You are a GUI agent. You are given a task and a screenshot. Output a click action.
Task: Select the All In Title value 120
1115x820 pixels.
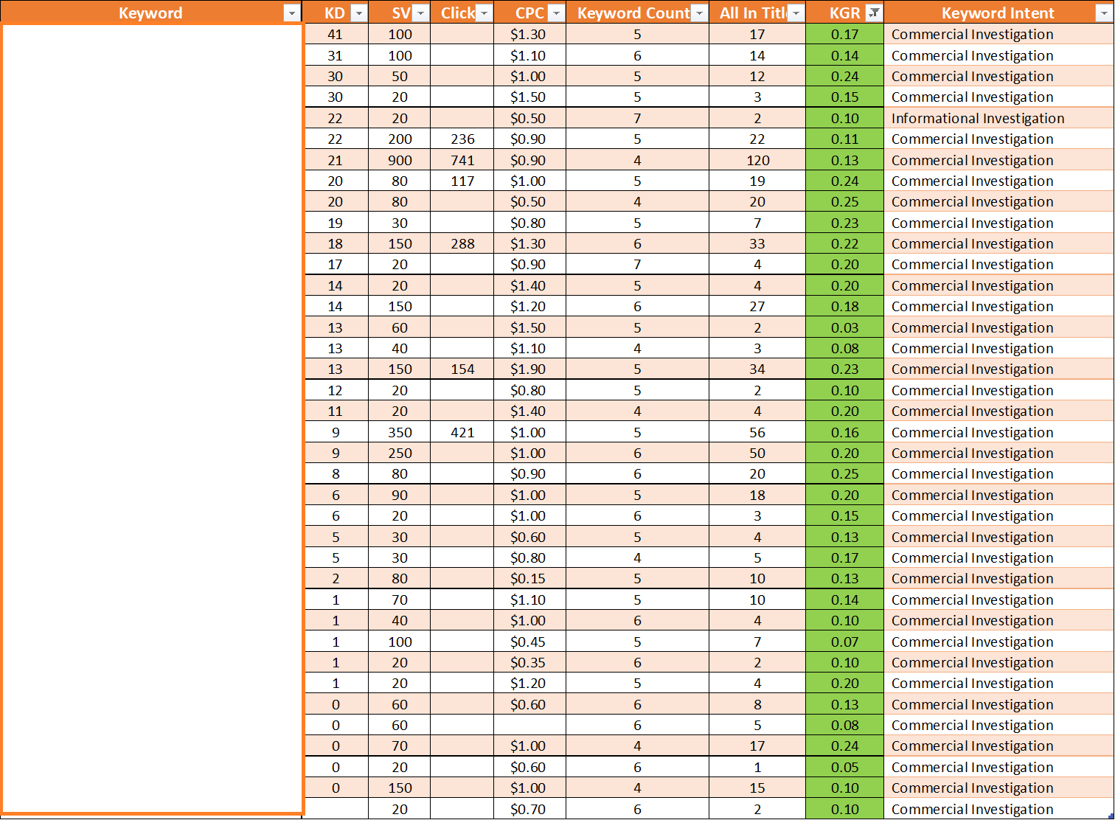757,159
